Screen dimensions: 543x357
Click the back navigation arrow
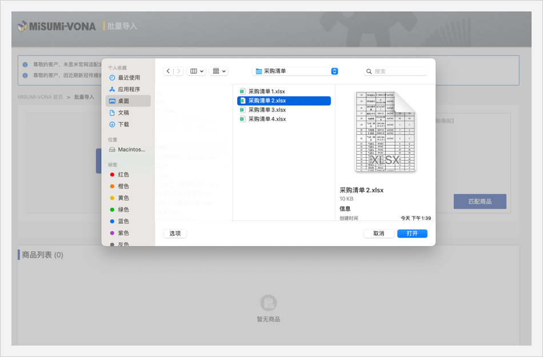tap(169, 71)
